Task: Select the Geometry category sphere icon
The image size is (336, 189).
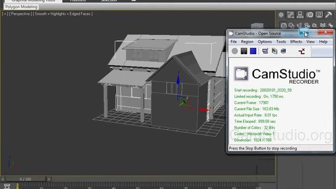Action: point(283,26)
